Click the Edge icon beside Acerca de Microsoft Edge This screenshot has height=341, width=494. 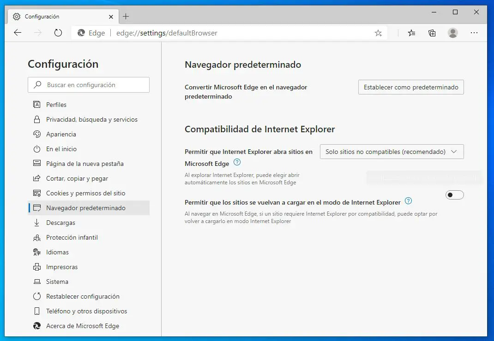[37, 326]
